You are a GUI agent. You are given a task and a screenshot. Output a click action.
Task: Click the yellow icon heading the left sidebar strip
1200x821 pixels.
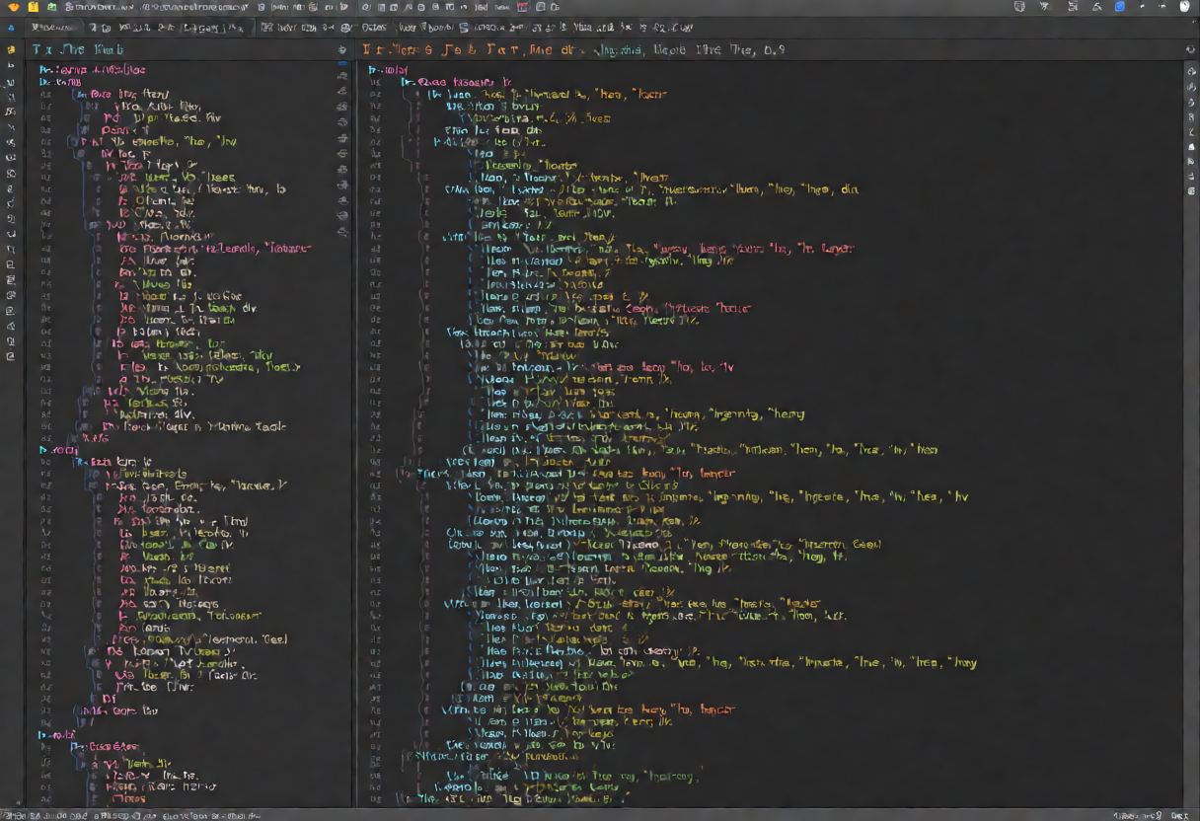click(11, 49)
